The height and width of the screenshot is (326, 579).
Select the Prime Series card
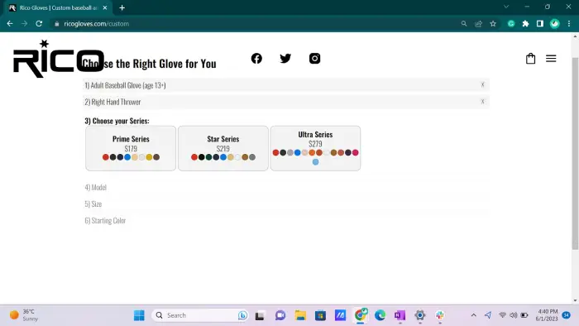pyautogui.click(x=131, y=148)
